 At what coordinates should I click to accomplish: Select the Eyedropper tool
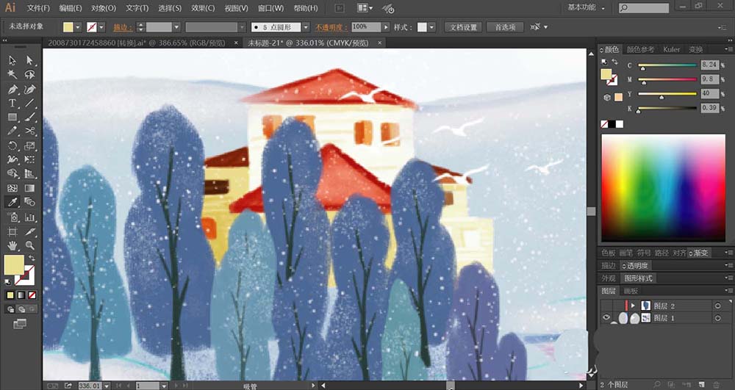(x=12, y=202)
